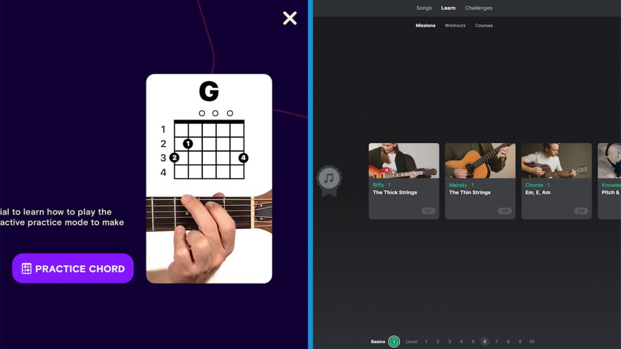This screenshot has height=349, width=621.
Task: Click the progress badge on Chords mission card
Action: 580,210
